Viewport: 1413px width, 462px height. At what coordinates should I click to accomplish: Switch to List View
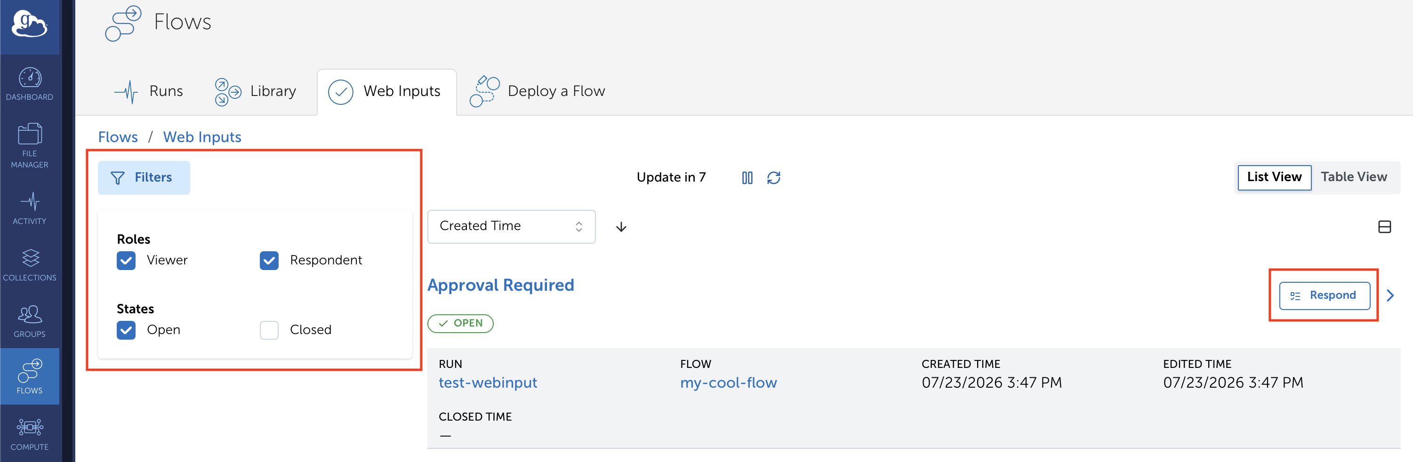[x=1274, y=177]
